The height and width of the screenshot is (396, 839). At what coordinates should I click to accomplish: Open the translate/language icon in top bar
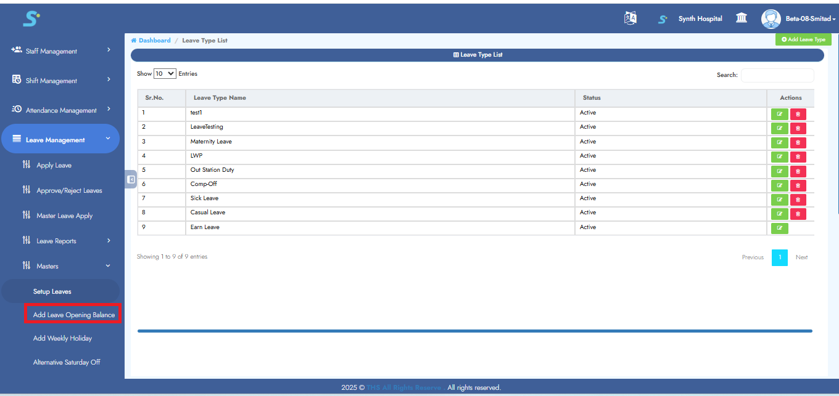[x=630, y=18]
